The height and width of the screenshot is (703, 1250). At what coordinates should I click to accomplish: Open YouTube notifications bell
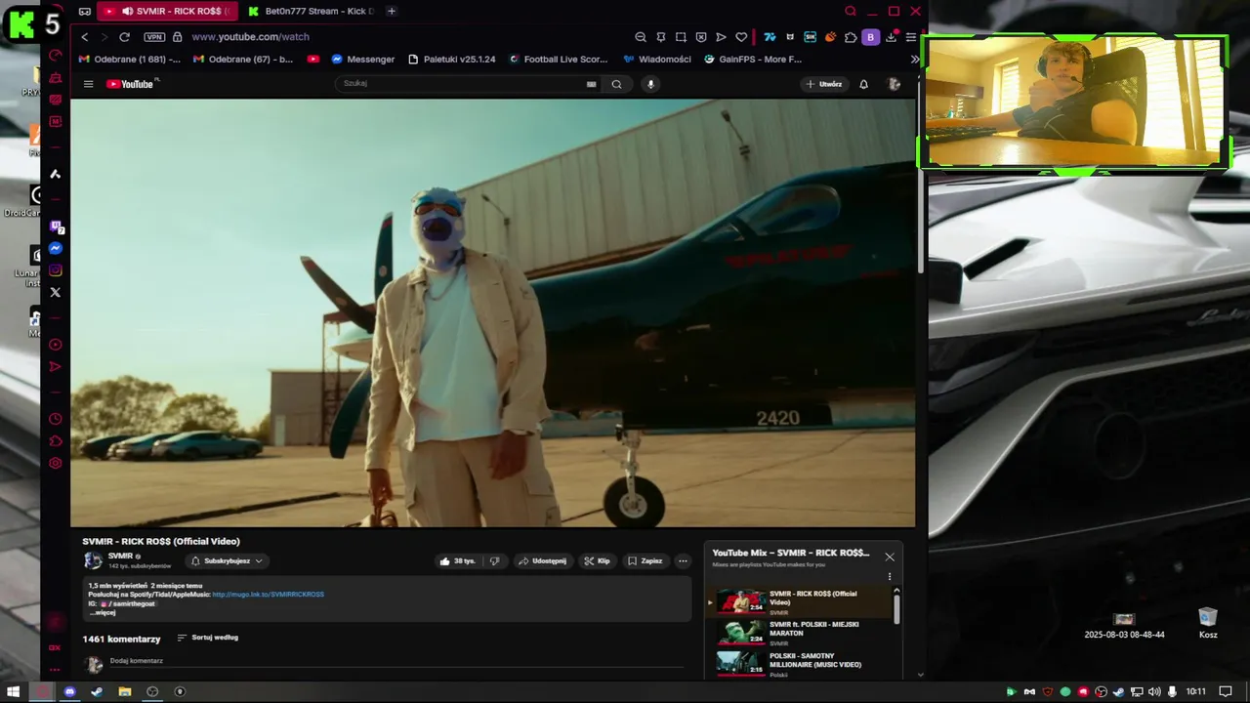pos(863,84)
